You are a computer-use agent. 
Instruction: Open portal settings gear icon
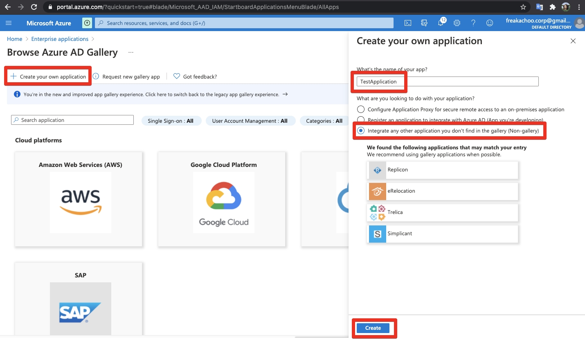[457, 23]
